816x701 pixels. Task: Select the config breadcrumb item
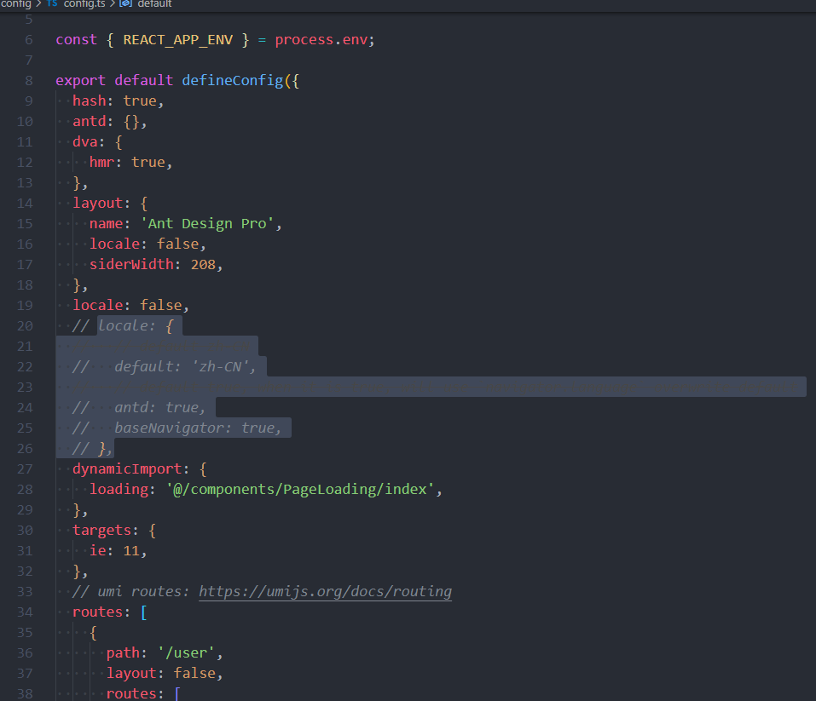tap(17, 4)
